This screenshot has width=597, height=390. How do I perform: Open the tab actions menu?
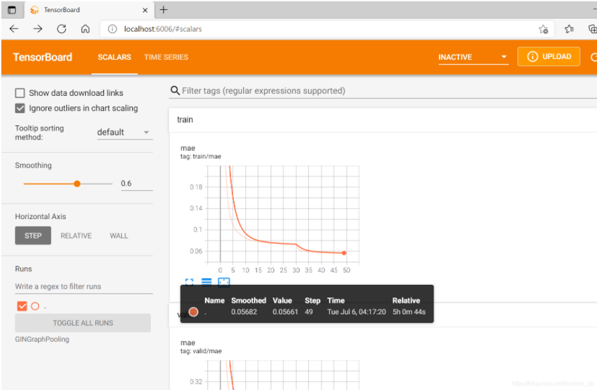tap(12, 10)
